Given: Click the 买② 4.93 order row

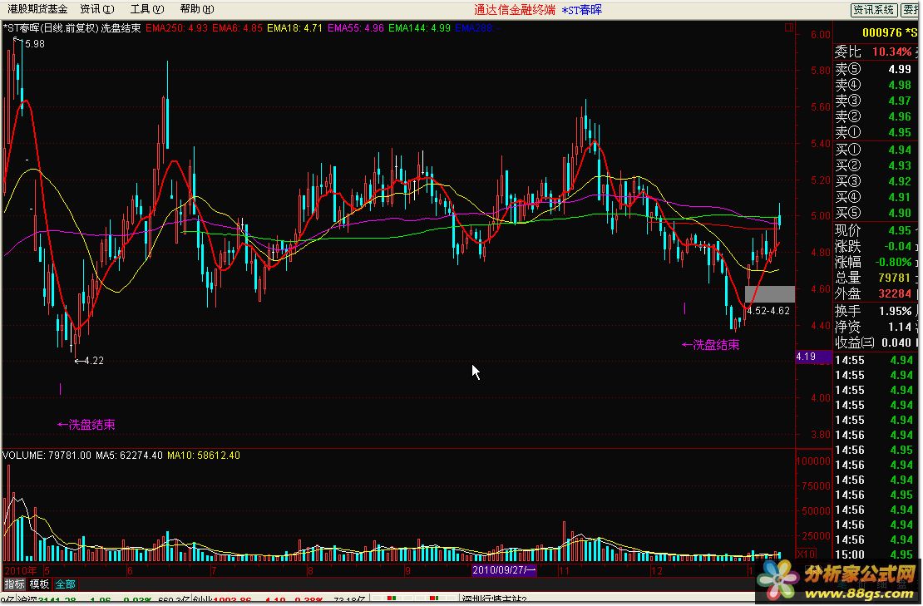Looking at the screenshot, I should pyautogui.click(x=876, y=165).
